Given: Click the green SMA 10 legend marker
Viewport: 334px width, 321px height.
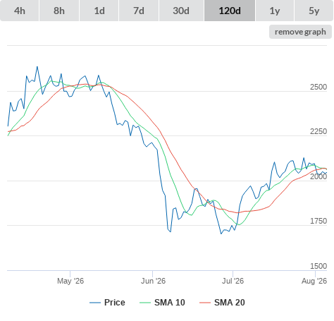Looking at the screenshot, I should tap(145, 303).
